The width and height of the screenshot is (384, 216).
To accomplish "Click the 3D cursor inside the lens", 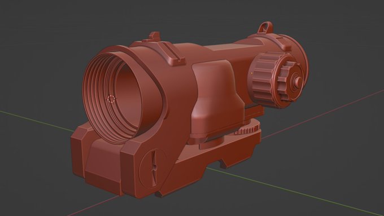I will click(x=111, y=99).
